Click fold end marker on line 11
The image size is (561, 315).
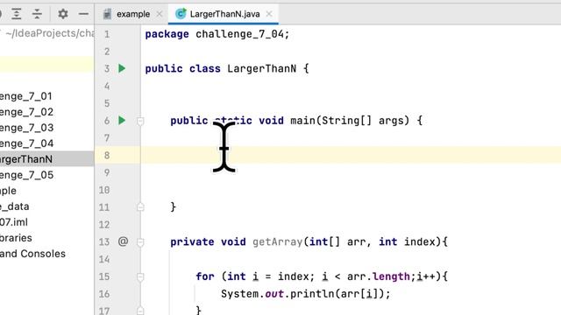(140, 206)
